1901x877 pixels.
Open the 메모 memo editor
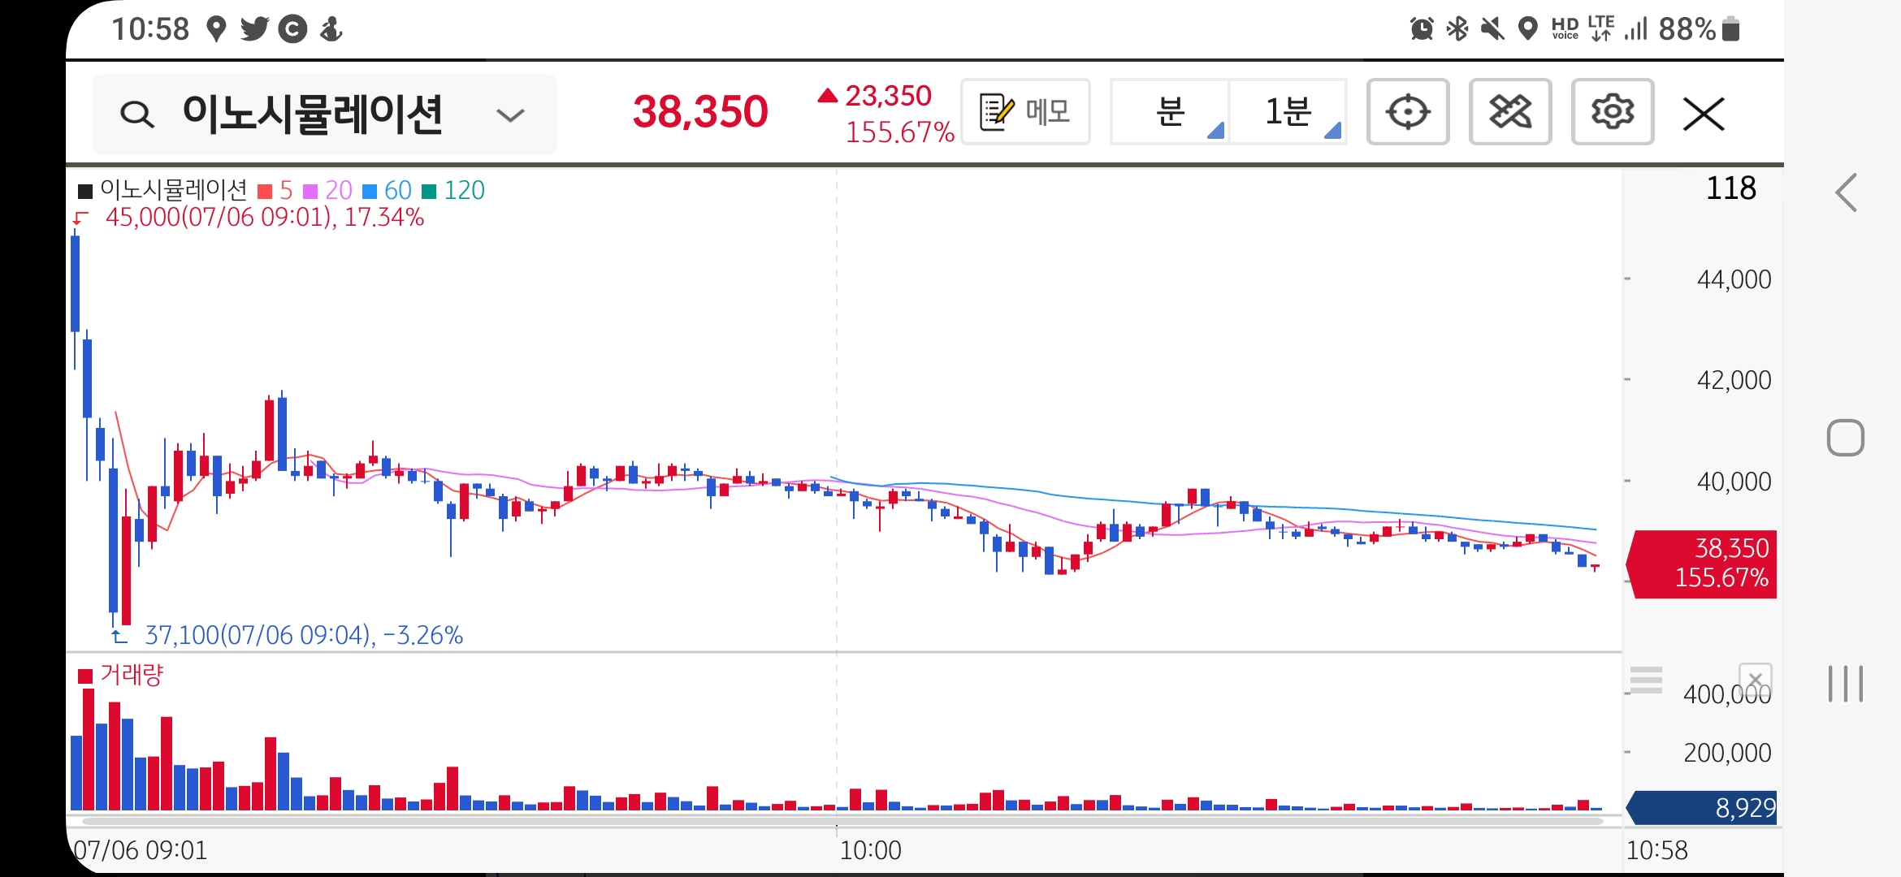coord(1025,112)
